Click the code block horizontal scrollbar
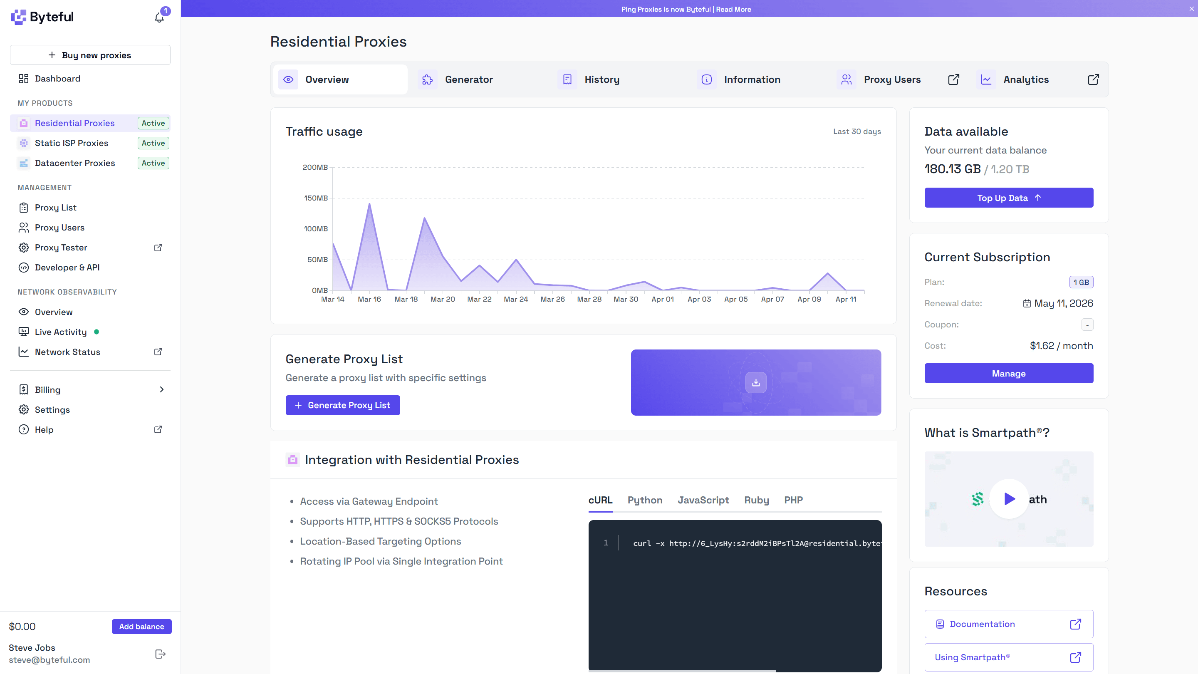 [x=682, y=671]
